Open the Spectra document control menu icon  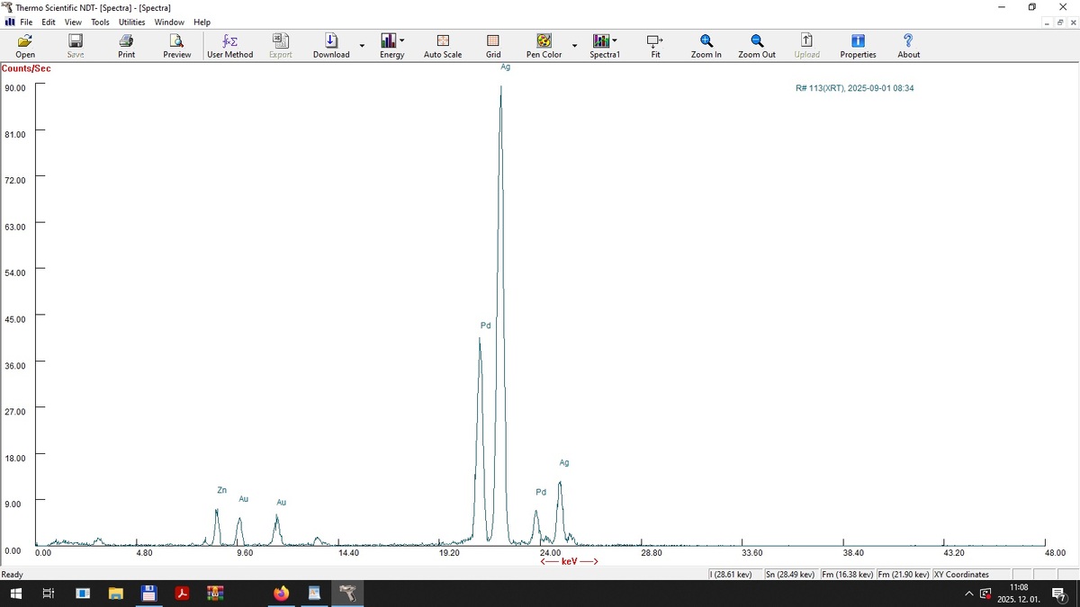click(9, 22)
